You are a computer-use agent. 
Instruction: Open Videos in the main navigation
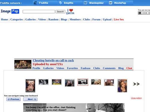pos(42,19)
